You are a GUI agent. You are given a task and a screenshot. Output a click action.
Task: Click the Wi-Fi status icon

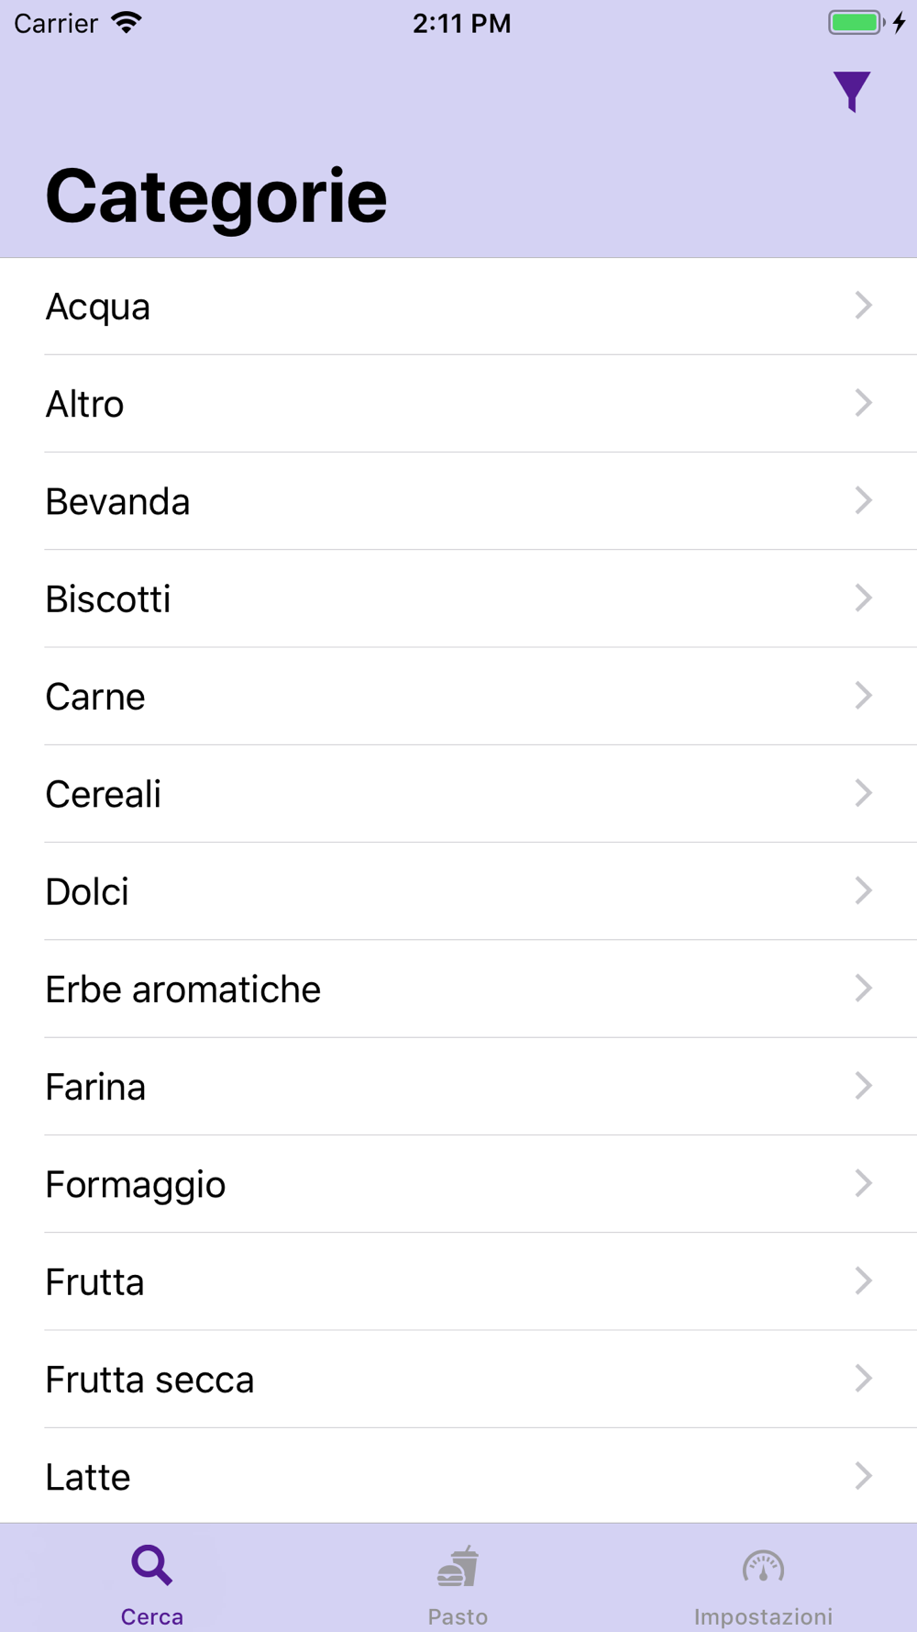tap(127, 23)
